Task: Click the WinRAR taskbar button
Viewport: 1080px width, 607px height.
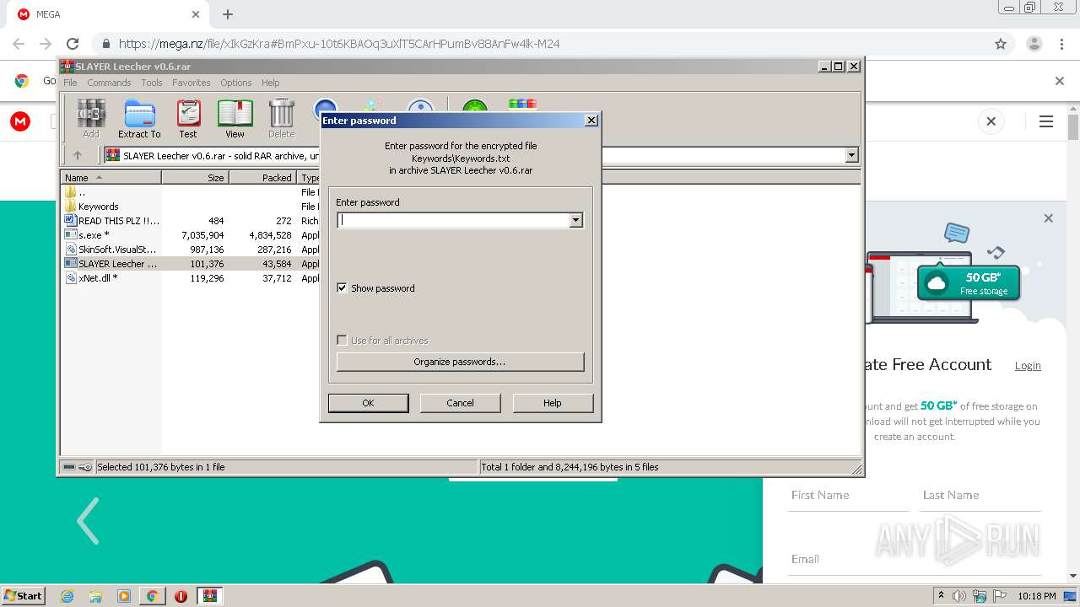Action: point(209,596)
